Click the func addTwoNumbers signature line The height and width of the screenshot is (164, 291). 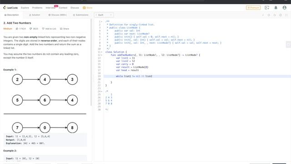pyautogui.click(x=156, y=55)
